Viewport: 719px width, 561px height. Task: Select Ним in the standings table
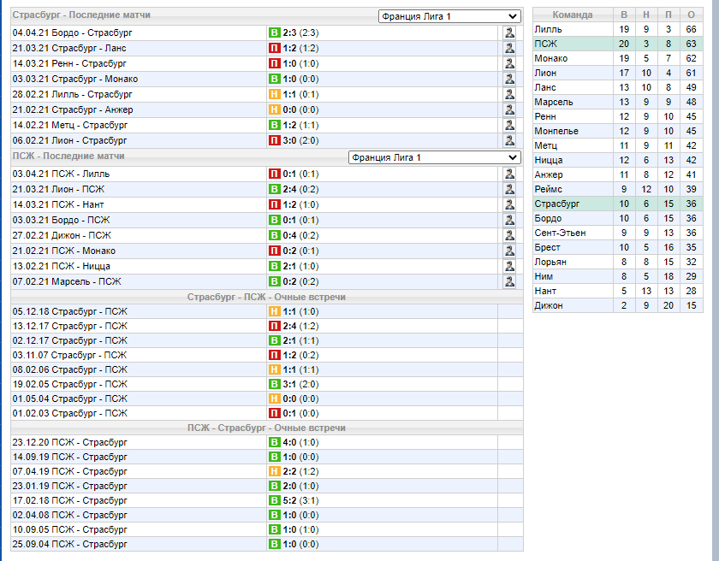618,276
